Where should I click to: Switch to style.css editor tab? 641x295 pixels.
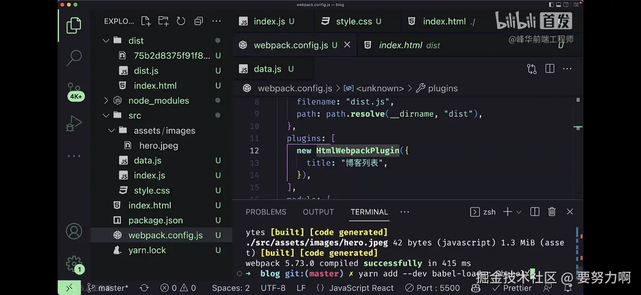coord(353,22)
